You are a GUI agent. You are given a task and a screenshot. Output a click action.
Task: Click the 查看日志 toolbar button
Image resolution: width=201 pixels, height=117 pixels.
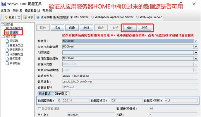pos(12,17)
